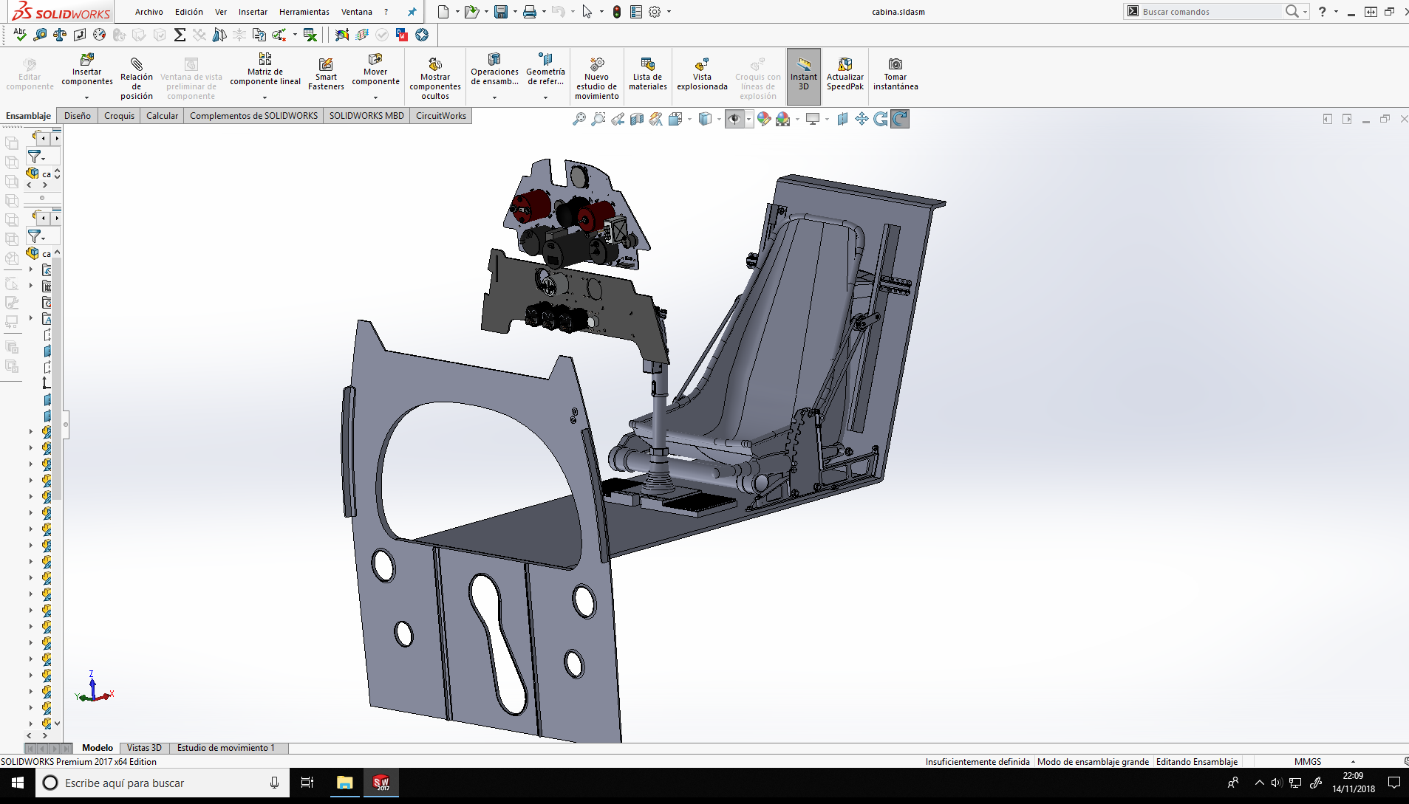Toggle the rotate view button in view toolbar
The width and height of the screenshot is (1409, 804).
click(x=900, y=119)
